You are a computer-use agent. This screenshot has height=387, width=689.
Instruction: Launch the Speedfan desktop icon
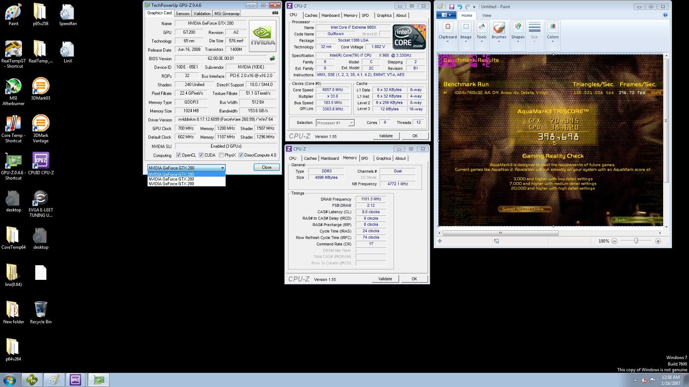coord(68,15)
